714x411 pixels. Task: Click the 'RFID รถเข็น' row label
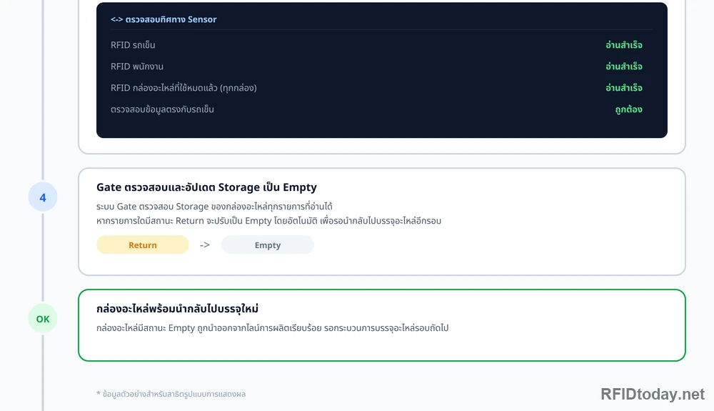point(133,44)
